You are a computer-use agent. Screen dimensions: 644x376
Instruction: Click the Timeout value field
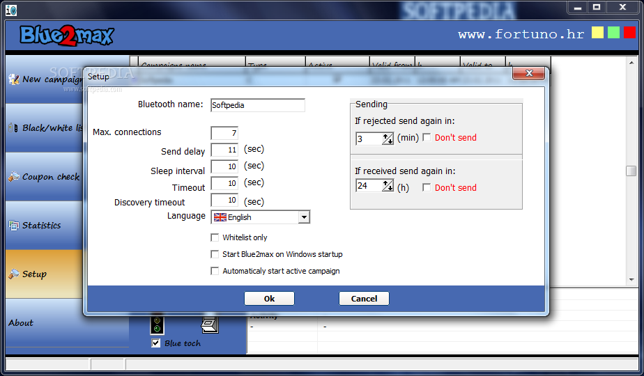click(x=224, y=183)
